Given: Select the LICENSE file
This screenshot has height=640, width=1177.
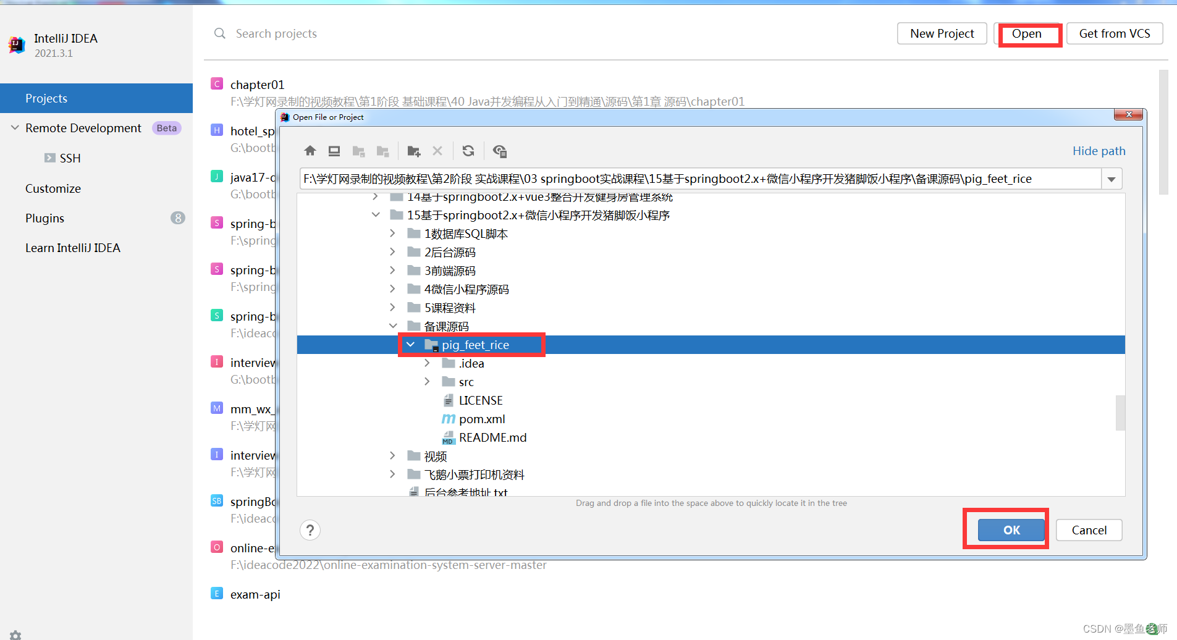Looking at the screenshot, I should [x=481, y=400].
